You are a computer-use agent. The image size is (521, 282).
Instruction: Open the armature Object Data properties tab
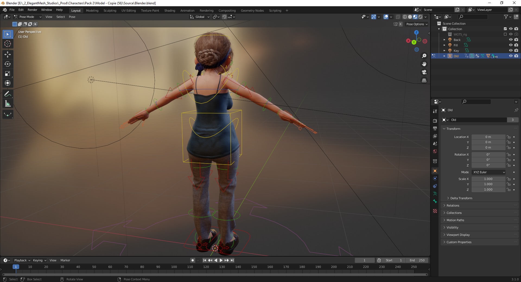[x=435, y=194]
